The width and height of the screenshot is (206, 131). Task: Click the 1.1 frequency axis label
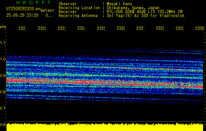coord(3,43)
